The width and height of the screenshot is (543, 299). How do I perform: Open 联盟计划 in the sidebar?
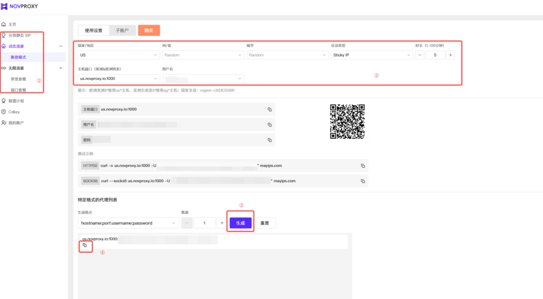[x=16, y=101]
